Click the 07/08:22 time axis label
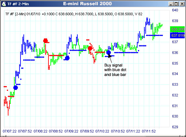This screenshot has width=186, height=137. (x=40, y=131)
